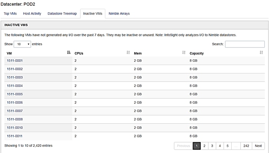Open the Show entries dropdown

(22, 44)
